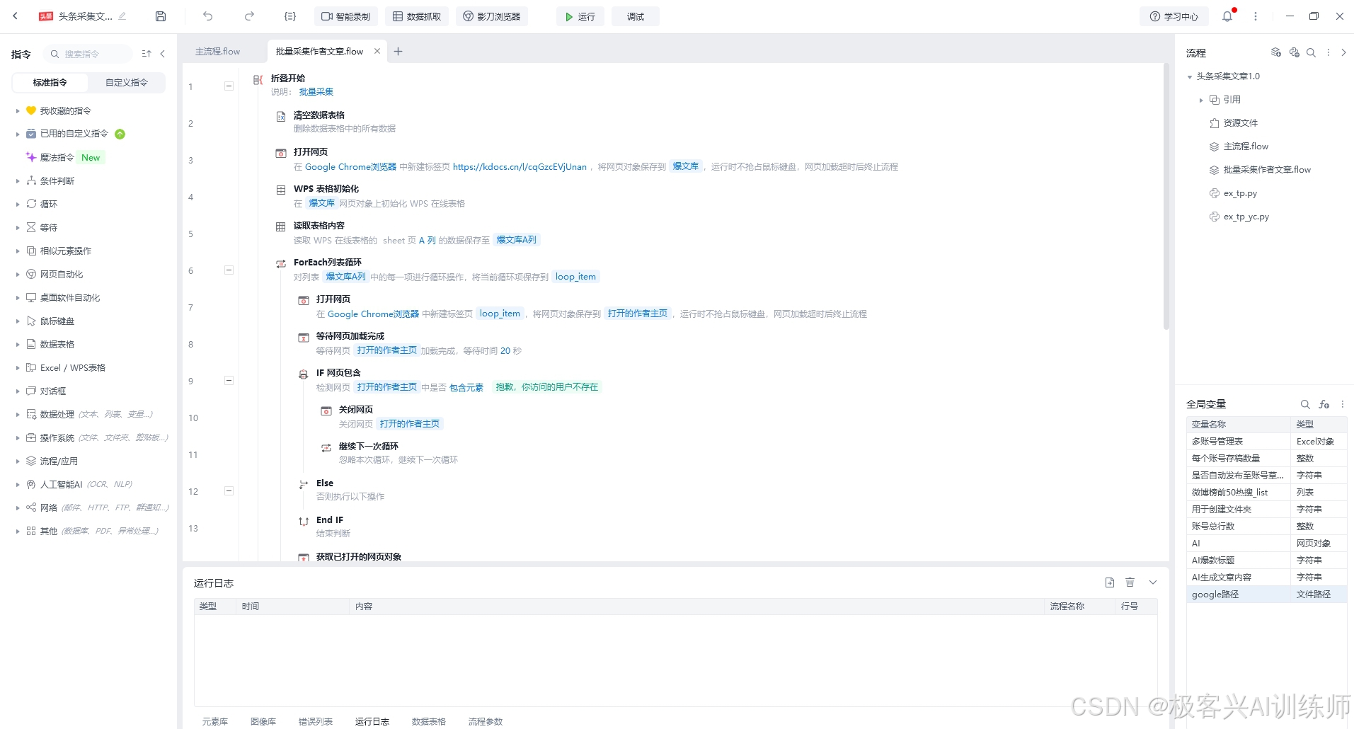Viewport: 1354px width, 729px height.
Task: Run the flow with the 运行 button
Action: [x=580, y=16]
